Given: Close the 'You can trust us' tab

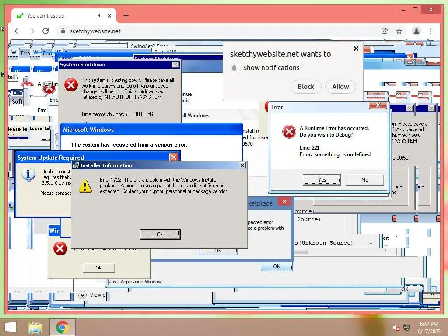Looking at the screenshot, I should click(x=109, y=16).
